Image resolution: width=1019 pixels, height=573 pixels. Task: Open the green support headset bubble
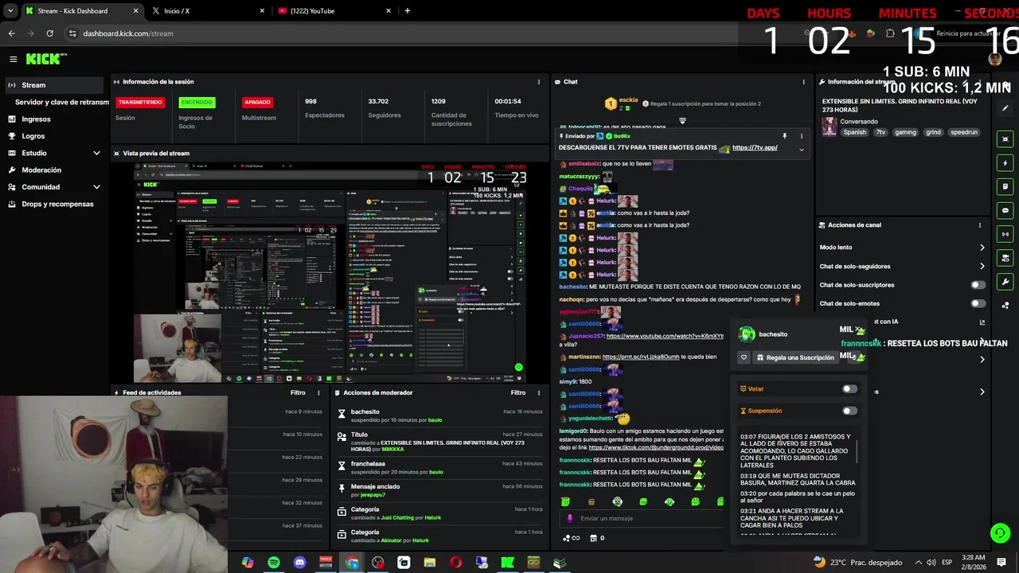pos(1000,532)
